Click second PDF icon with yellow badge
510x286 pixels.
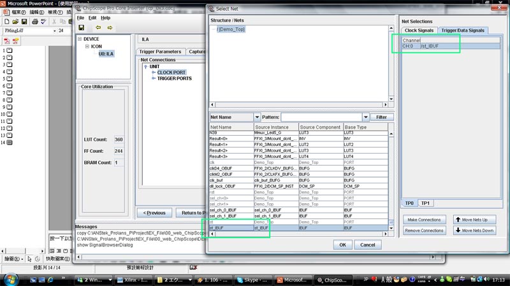[x=15, y=41]
